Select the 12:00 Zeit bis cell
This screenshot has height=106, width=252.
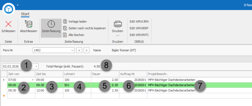tap(49, 90)
